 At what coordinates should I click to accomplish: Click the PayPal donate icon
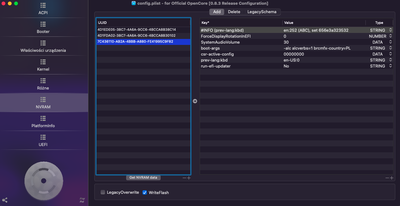click(x=82, y=200)
